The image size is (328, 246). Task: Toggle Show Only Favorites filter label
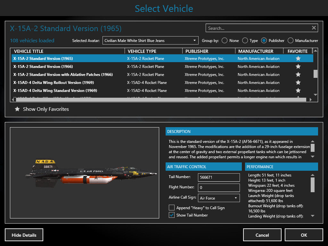coord(46,109)
